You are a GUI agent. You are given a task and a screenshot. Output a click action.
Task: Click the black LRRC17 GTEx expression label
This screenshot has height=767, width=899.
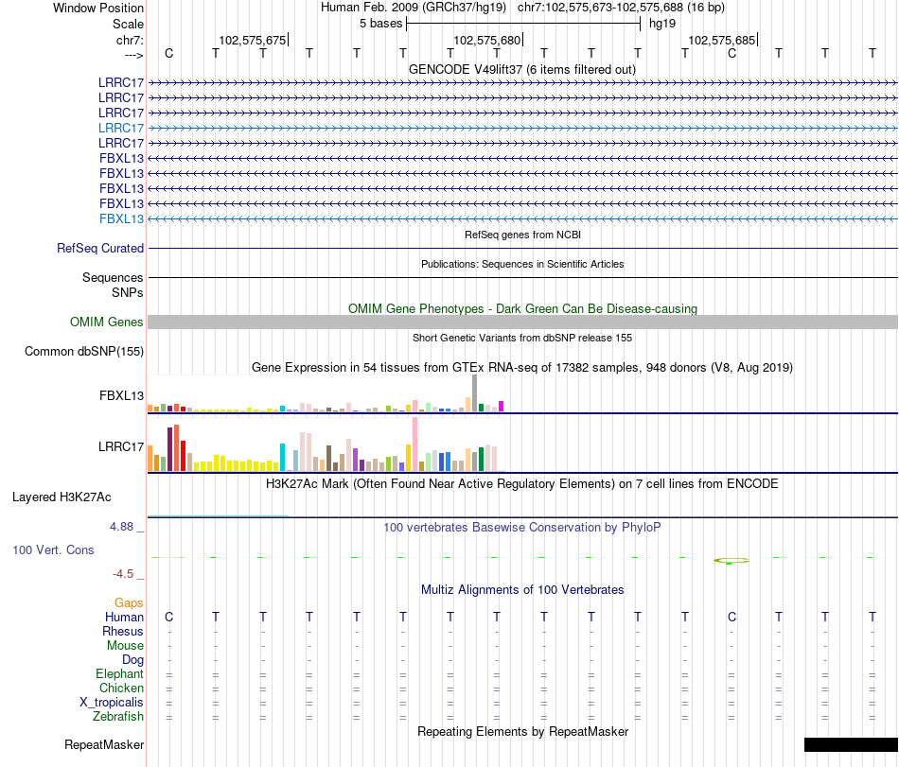click(x=121, y=446)
